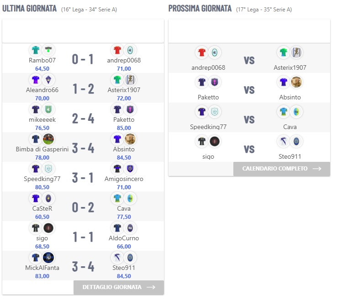Click Steo911's jersey in next round
The height and width of the screenshot is (300, 337).
(x=284, y=141)
